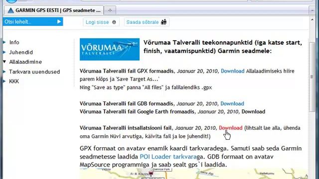This screenshot has width=319, height=179.
Task: Open the KKK menu item
Action: point(14,82)
